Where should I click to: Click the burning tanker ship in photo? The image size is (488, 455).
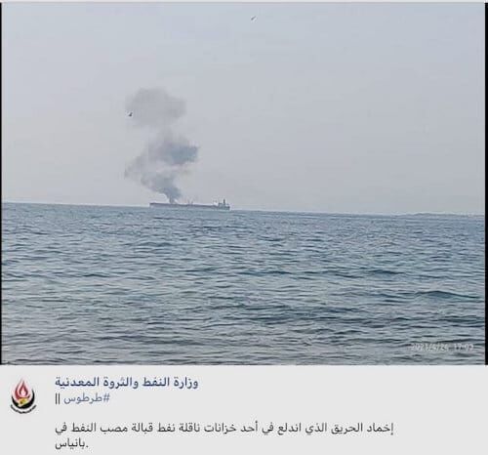[190, 205]
